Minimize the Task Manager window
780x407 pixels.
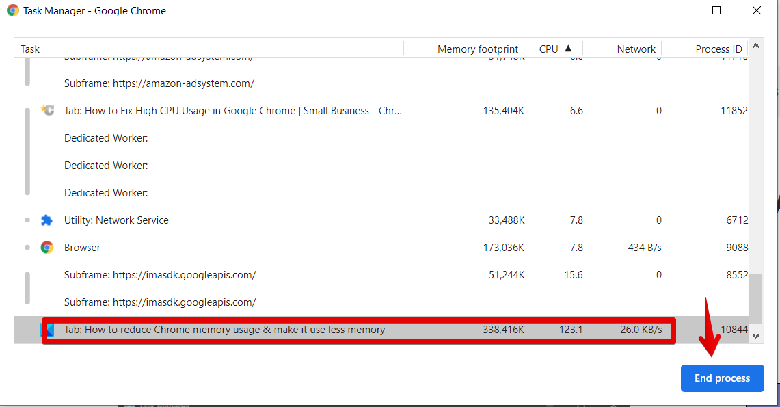coord(677,10)
